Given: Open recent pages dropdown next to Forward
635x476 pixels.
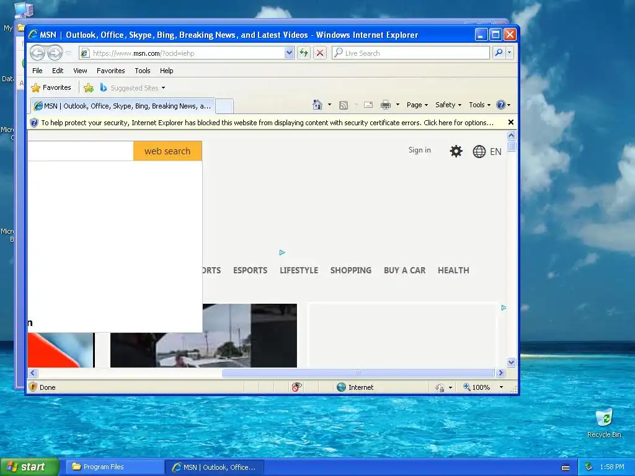Looking at the screenshot, I should coord(68,53).
